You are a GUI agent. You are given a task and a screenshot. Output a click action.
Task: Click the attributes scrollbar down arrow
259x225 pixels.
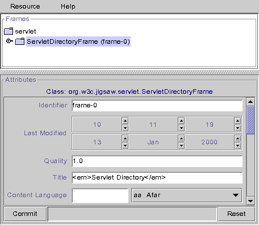click(250, 201)
